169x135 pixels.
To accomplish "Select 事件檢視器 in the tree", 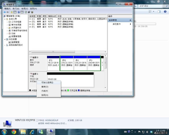I will pyautogui.click(x=16, y=25).
